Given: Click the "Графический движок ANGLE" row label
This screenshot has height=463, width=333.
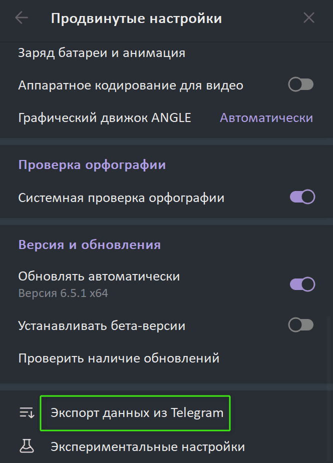Looking at the screenshot, I should [x=105, y=118].
